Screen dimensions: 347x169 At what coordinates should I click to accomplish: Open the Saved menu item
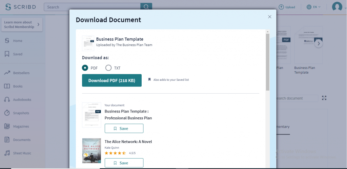pos(18,54)
